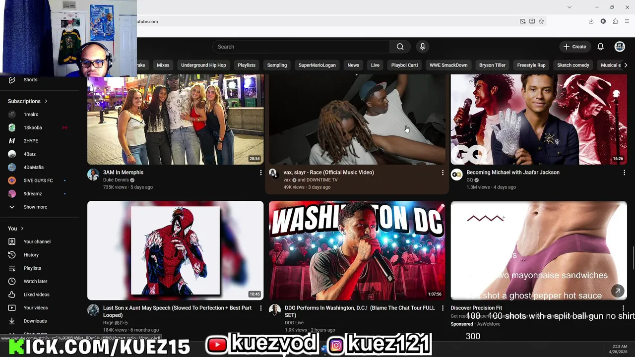Open options for 3AM In Memphis video

tap(260, 173)
